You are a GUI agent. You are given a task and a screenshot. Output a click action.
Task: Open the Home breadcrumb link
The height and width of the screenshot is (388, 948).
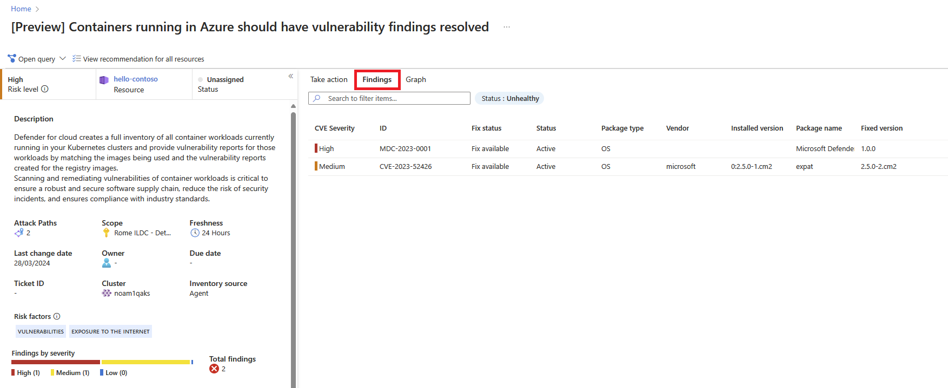pyautogui.click(x=21, y=9)
